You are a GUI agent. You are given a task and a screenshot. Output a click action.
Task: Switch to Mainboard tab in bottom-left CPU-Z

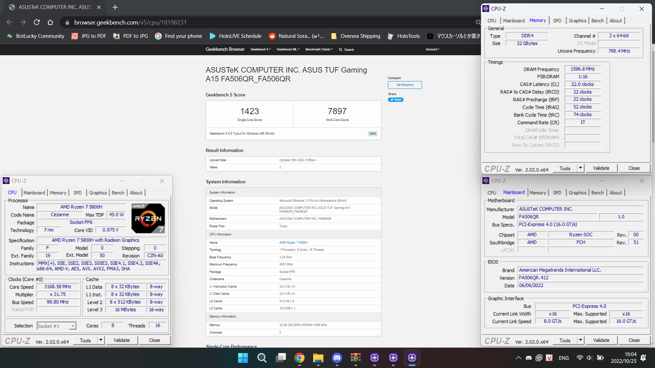(34, 193)
